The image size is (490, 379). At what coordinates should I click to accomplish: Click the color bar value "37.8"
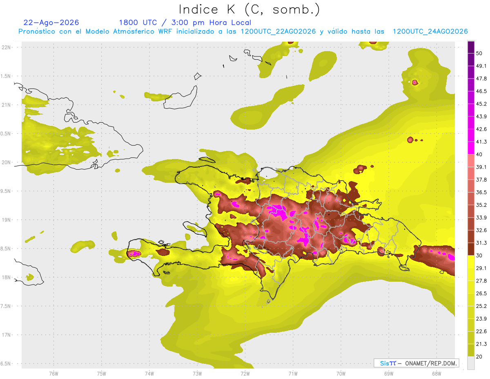click(x=481, y=179)
